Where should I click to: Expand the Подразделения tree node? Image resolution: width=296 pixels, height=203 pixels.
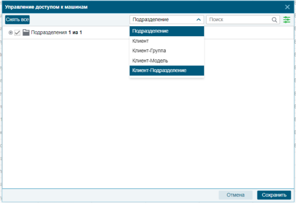coord(11,32)
